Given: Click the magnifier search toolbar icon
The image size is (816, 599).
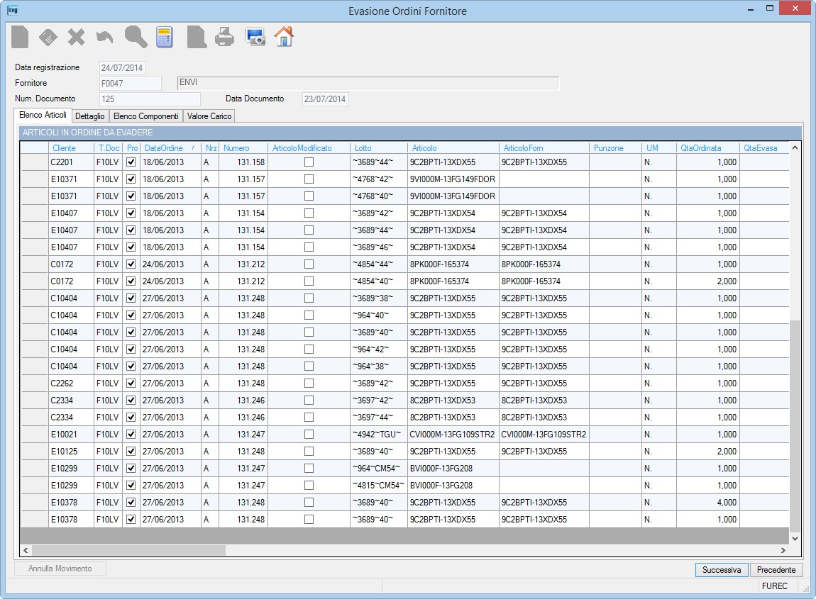Looking at the screenshot, I should pyautogui.click(x=136, y=37).
